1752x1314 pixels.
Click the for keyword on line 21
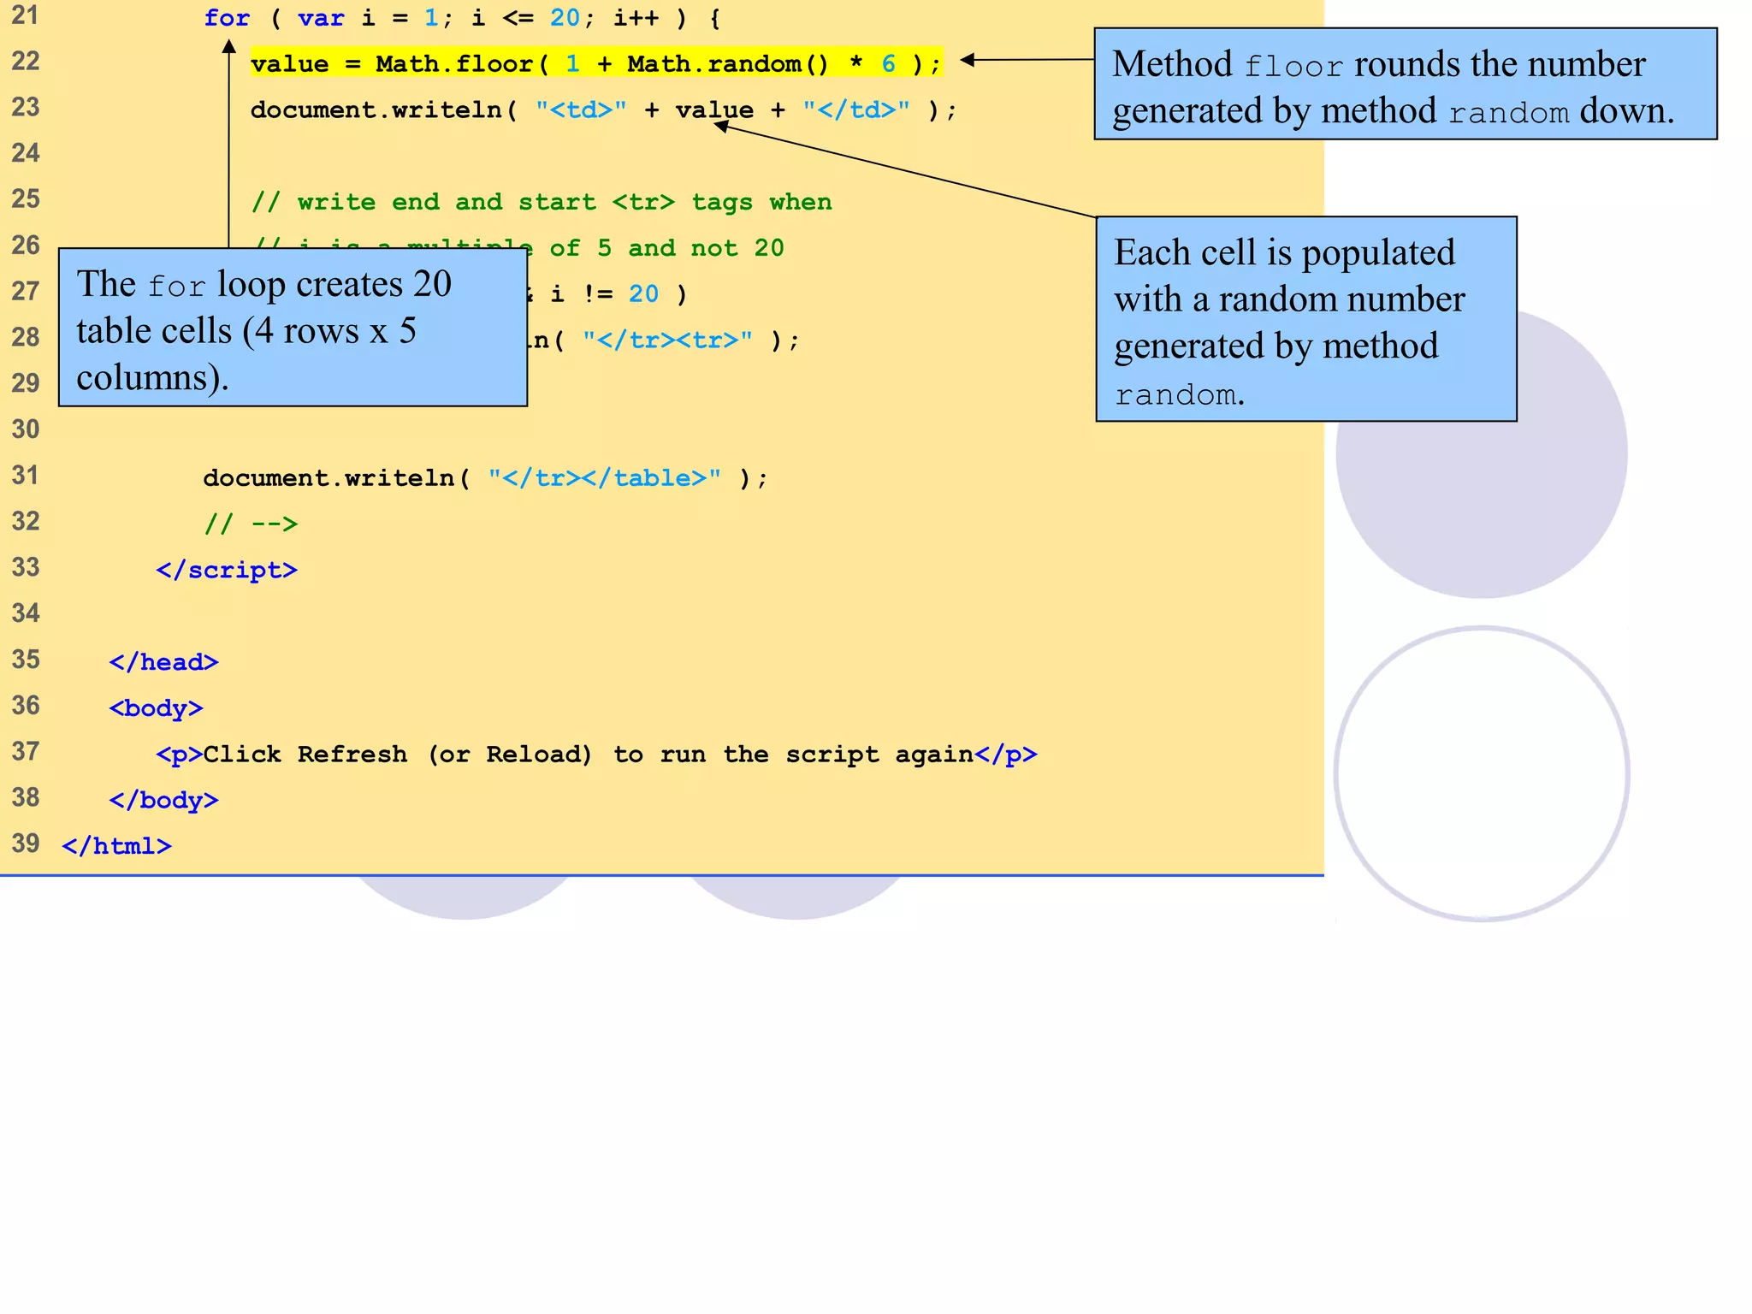click(x=227, y=18)
